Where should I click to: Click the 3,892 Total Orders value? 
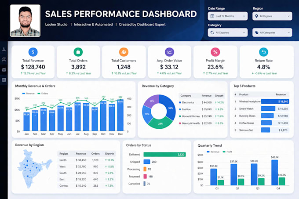pos(78,67)
